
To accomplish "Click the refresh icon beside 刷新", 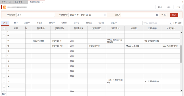I will (x=176, y=23).
